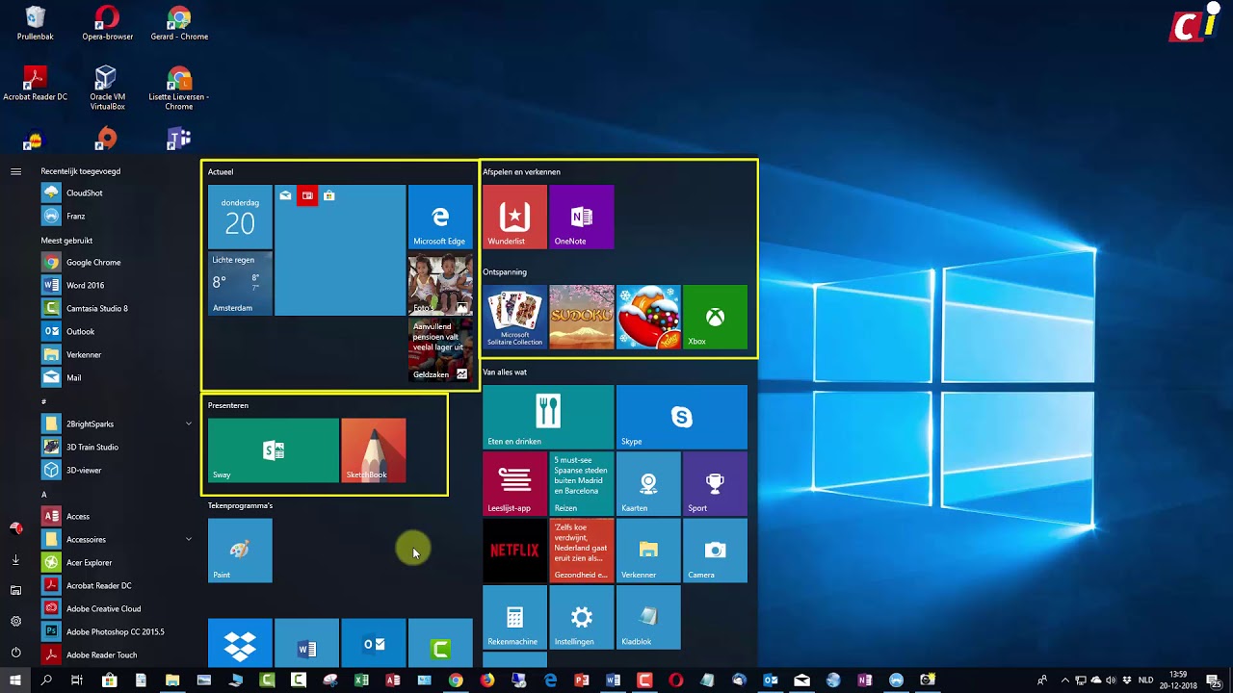Launch the Kladblok tile
Image resolution: width=1233 pixels, height=693 pixels.
[648, 618]
